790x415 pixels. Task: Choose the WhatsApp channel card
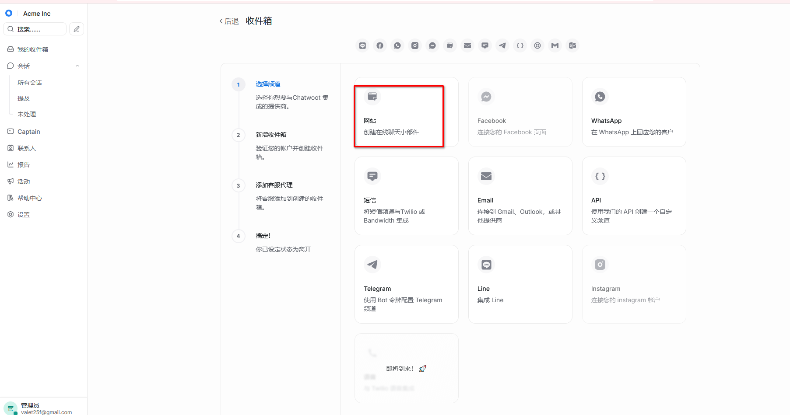634,112
